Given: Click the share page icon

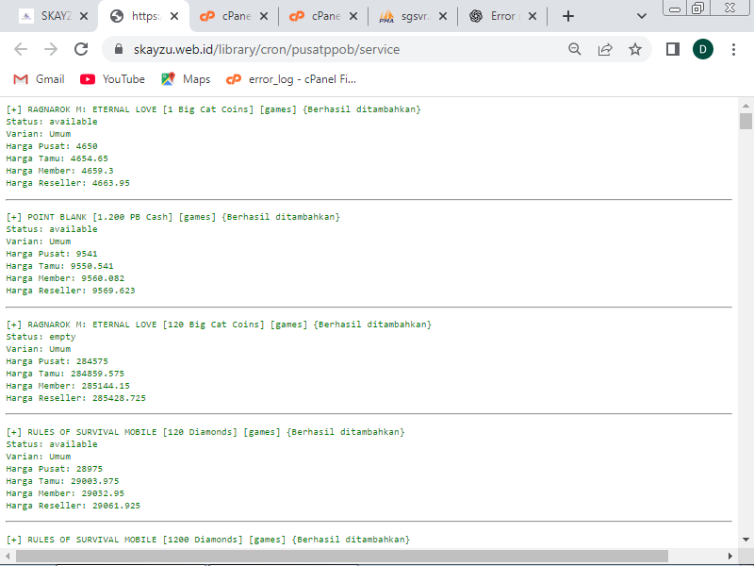Looking at the screenshot, I should pos(604,49).
